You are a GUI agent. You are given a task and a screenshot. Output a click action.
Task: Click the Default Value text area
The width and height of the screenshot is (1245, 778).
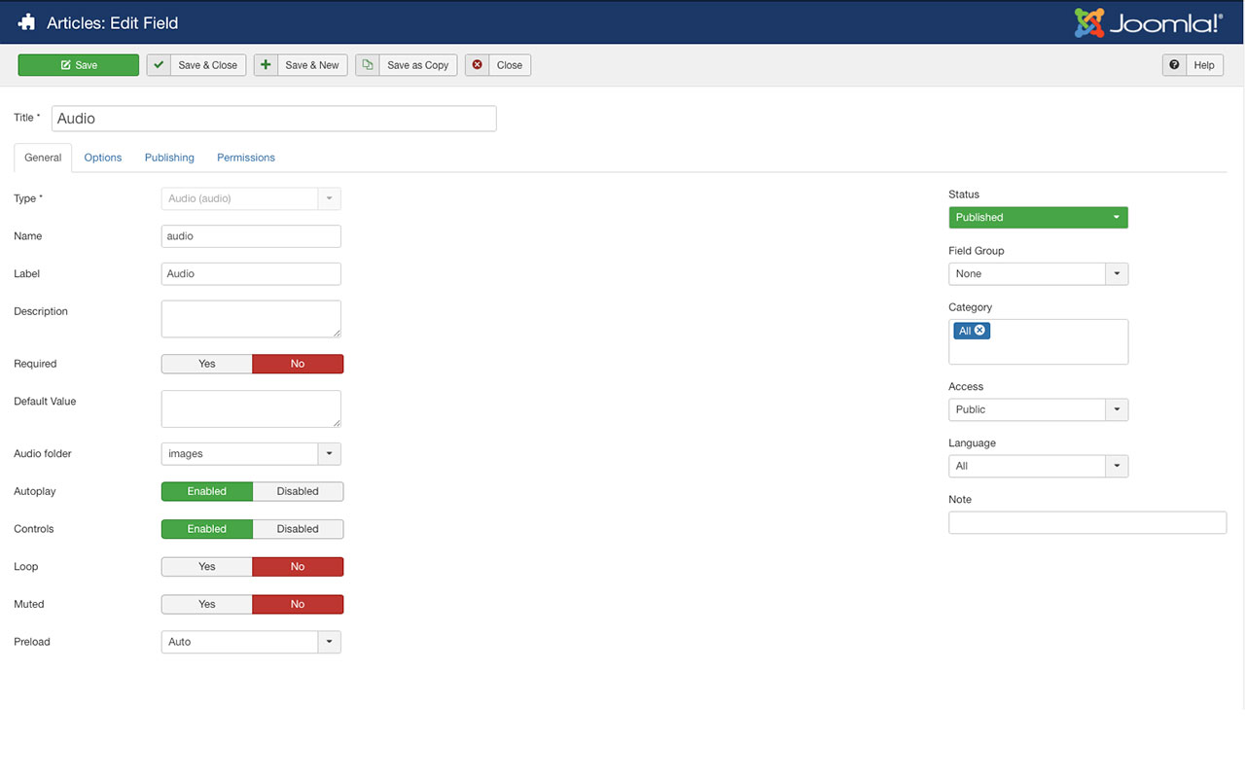[251, 408]
